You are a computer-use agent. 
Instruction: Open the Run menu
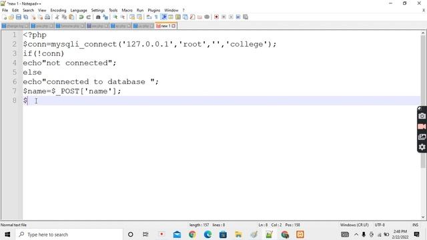[140, 11]
